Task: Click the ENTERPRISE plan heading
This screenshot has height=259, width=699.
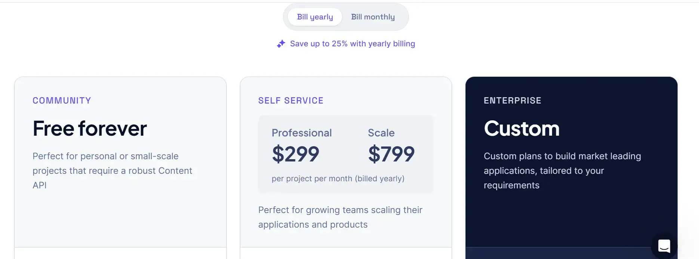Action: [512, 101]
